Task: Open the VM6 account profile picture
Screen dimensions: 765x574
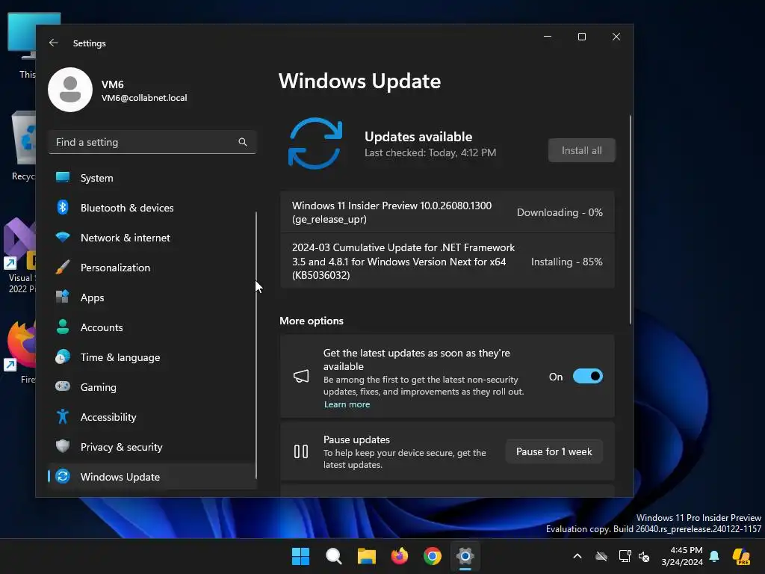Action: coord(70,90)
